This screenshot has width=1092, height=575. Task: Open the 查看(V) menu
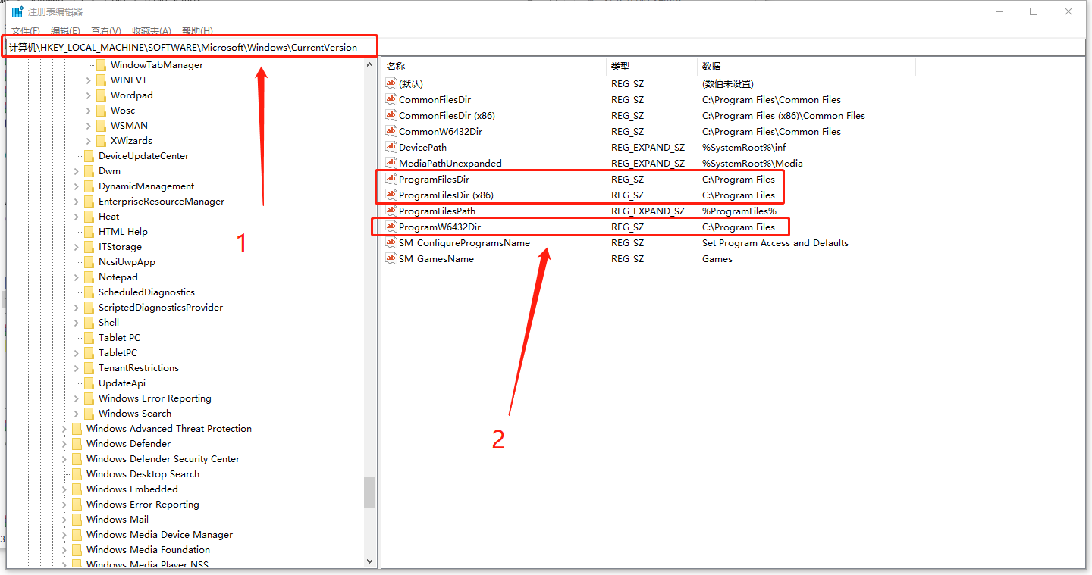pyautogui.click(x=105, y=31)
